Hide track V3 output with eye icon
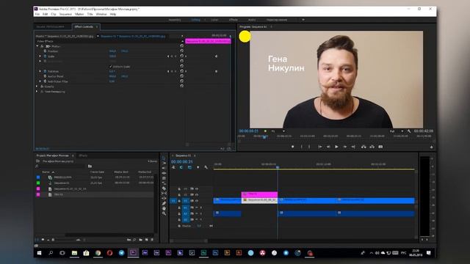 [x=197, y=189]
